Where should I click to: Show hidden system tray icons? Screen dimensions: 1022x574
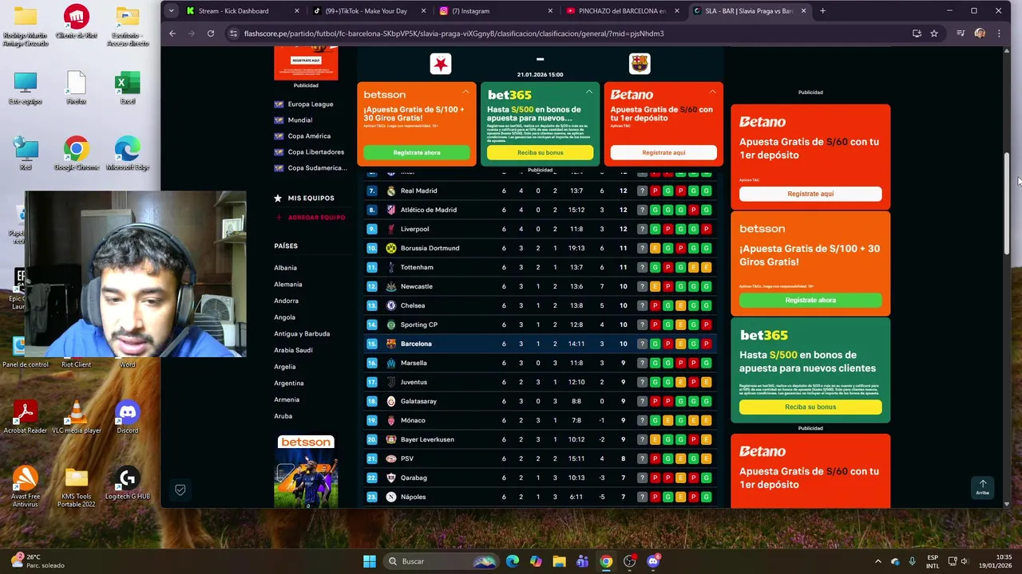(878, 561)
